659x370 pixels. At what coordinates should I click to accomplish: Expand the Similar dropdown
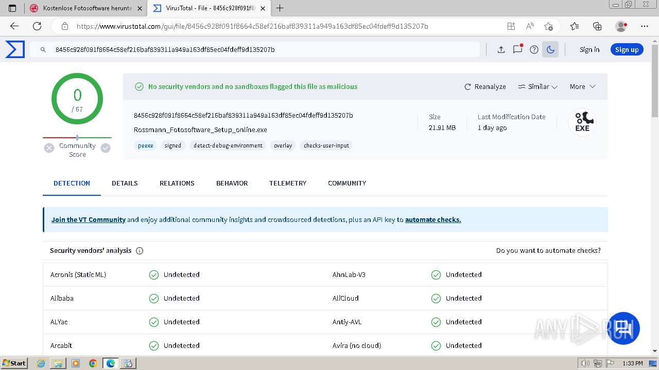(x=537, y=87)
